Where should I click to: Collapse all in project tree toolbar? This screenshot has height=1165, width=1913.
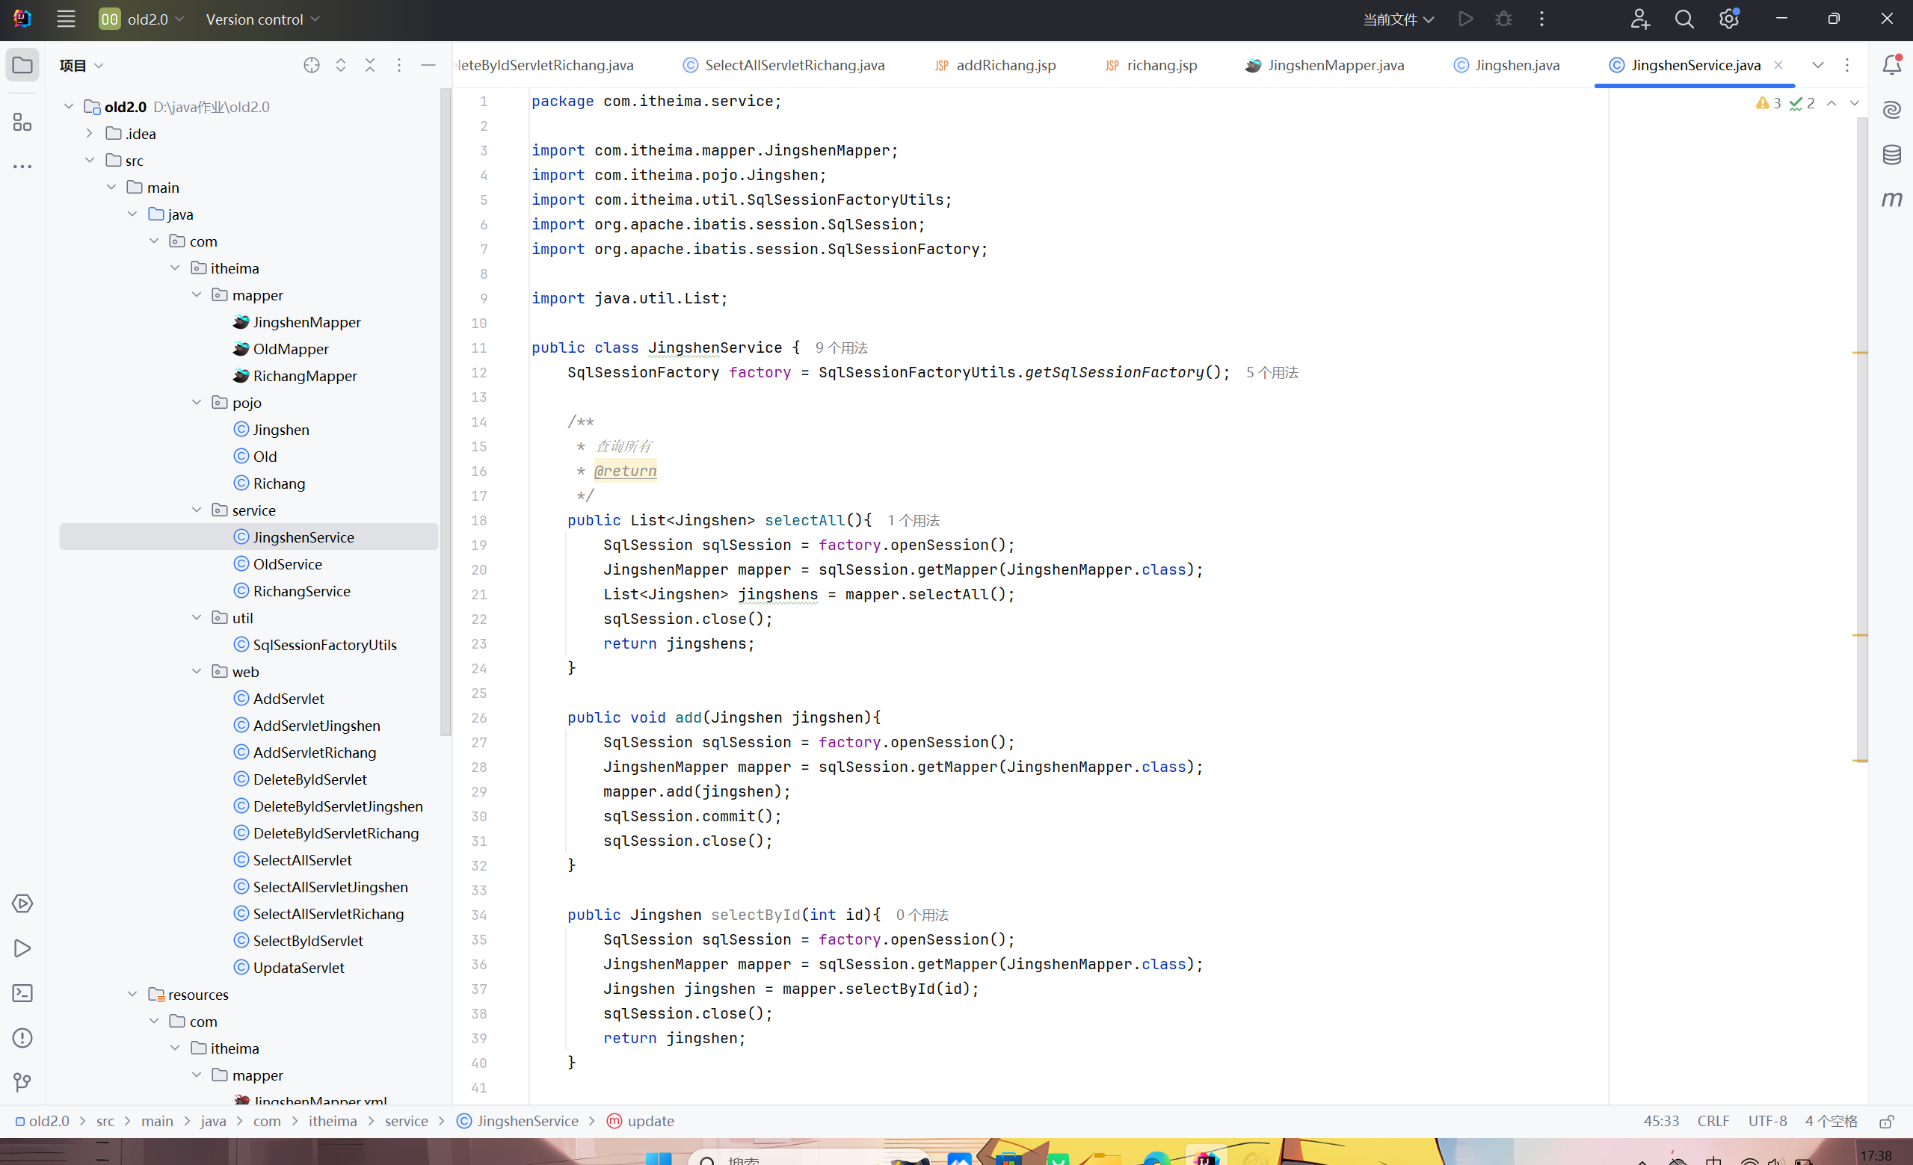tap(369, 65)
